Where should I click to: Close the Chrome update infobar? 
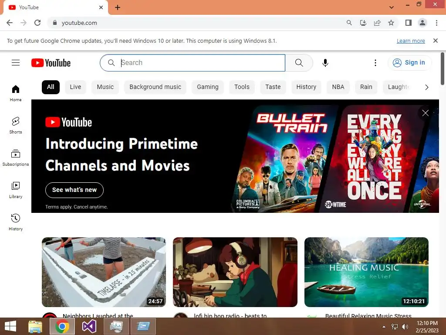tap(436, 41)
